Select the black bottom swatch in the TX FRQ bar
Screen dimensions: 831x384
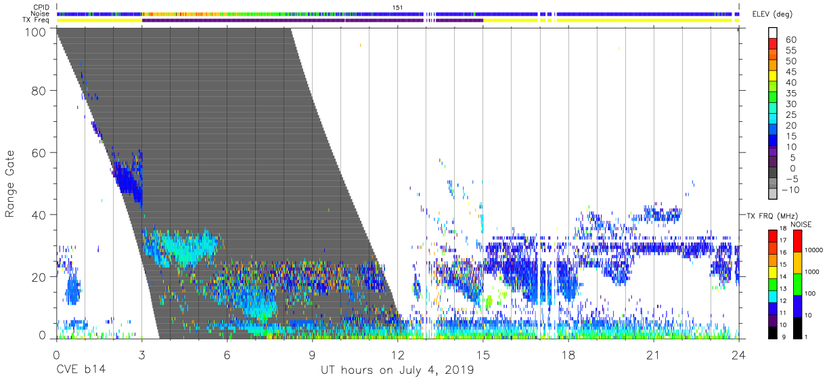tap(773, 331)
